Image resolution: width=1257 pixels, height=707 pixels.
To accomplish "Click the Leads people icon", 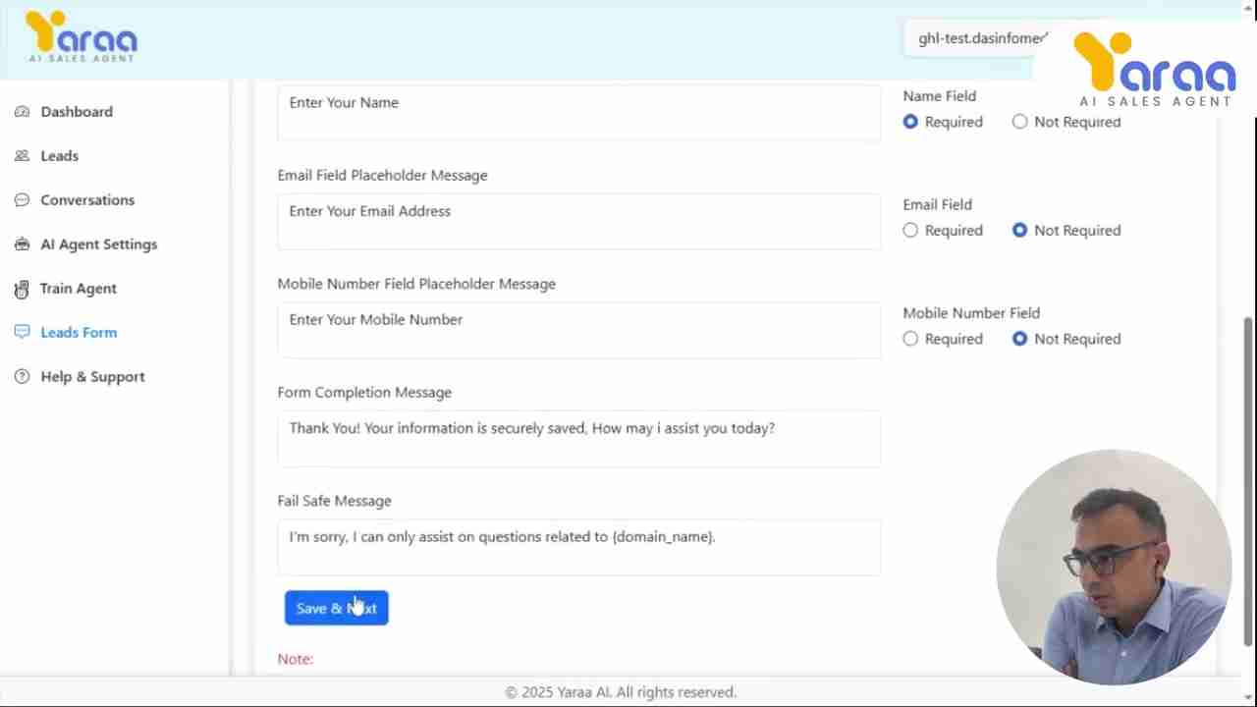I will [x=22, y=156].
